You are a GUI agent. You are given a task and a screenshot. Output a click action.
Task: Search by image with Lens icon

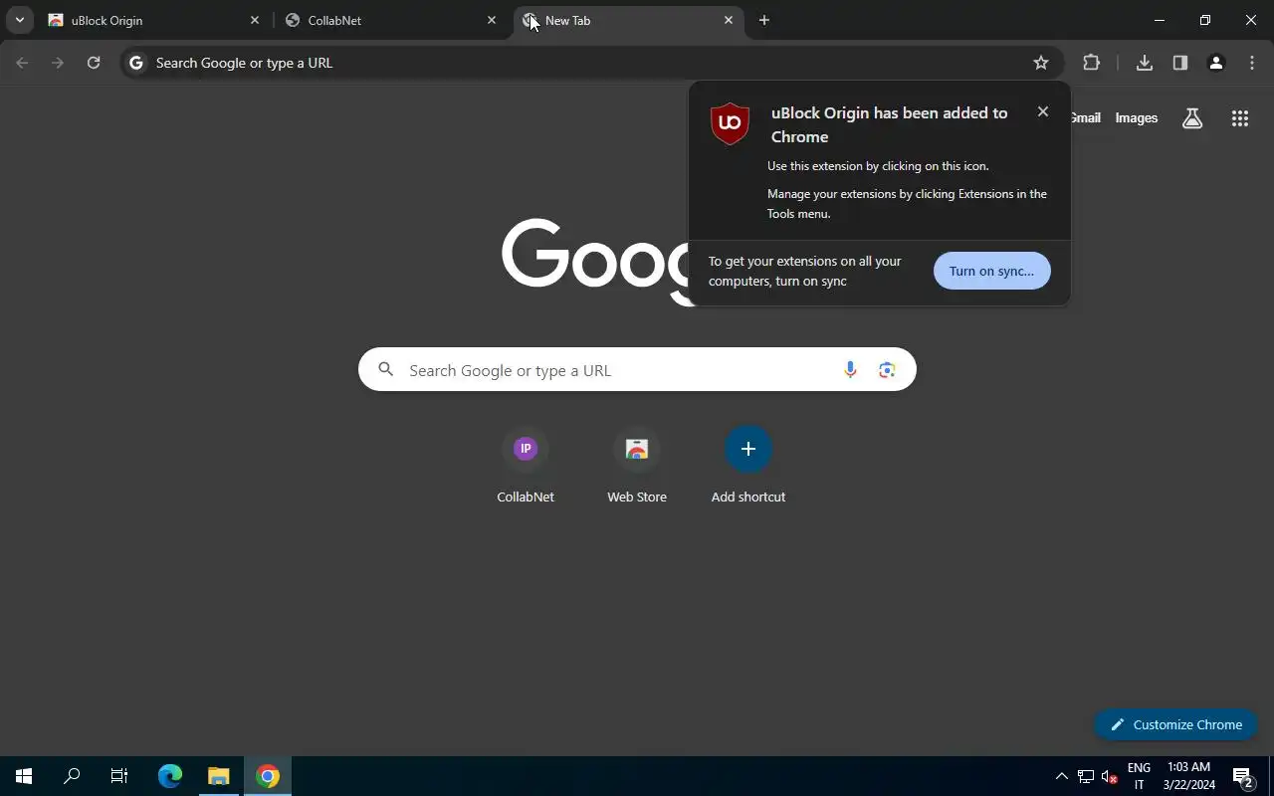click(x=887, y=370)
